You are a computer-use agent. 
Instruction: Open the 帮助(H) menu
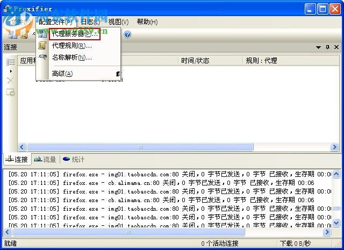(147, 22)
